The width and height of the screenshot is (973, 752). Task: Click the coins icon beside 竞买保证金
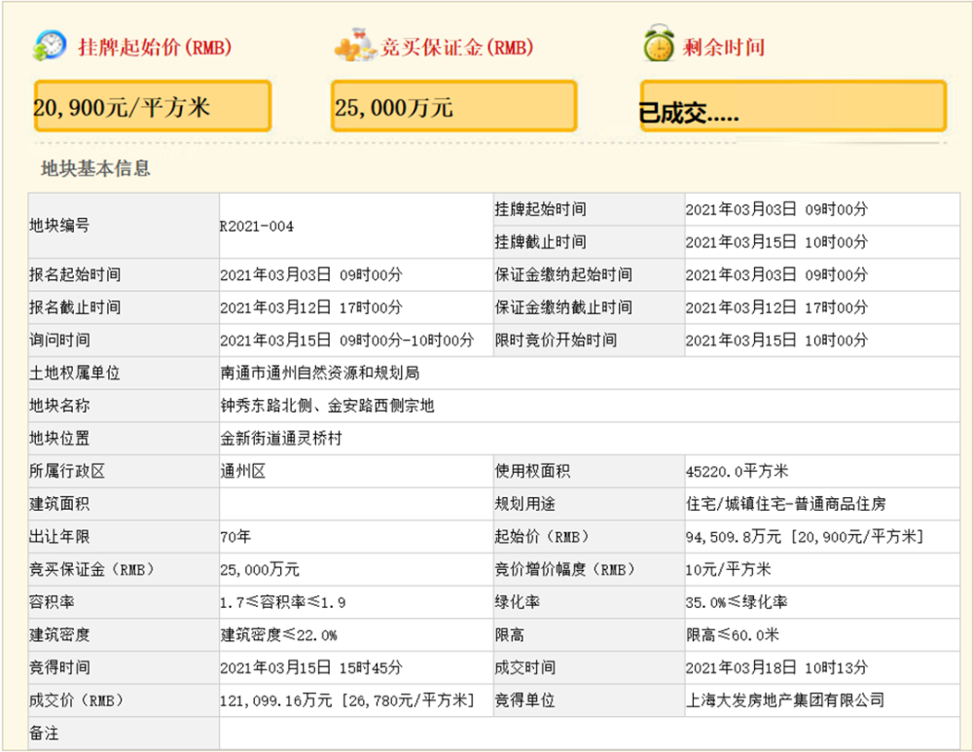coord(355,46)
